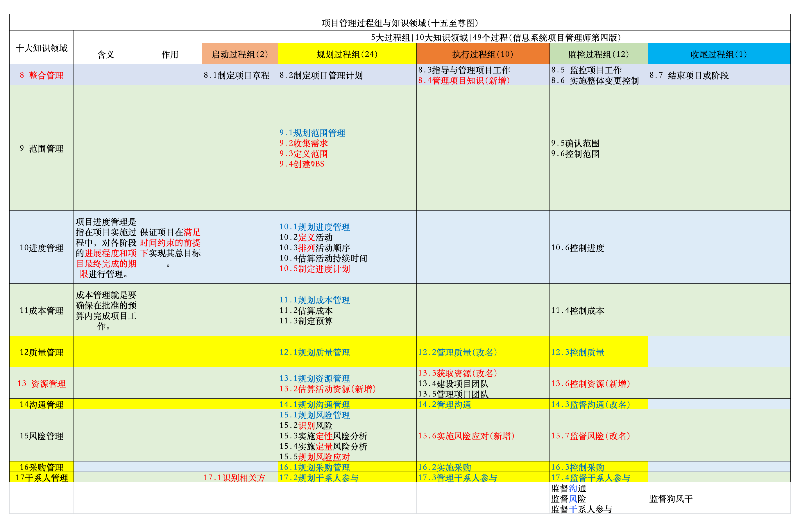Image resolution: width=800 pixels, height=523 pixels.
Task: Click the 规划过程组(24) header cell
Action: [x=347, y=54]
